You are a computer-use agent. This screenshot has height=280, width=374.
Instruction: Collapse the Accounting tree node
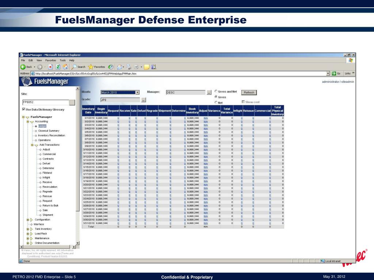pos(28,122)
